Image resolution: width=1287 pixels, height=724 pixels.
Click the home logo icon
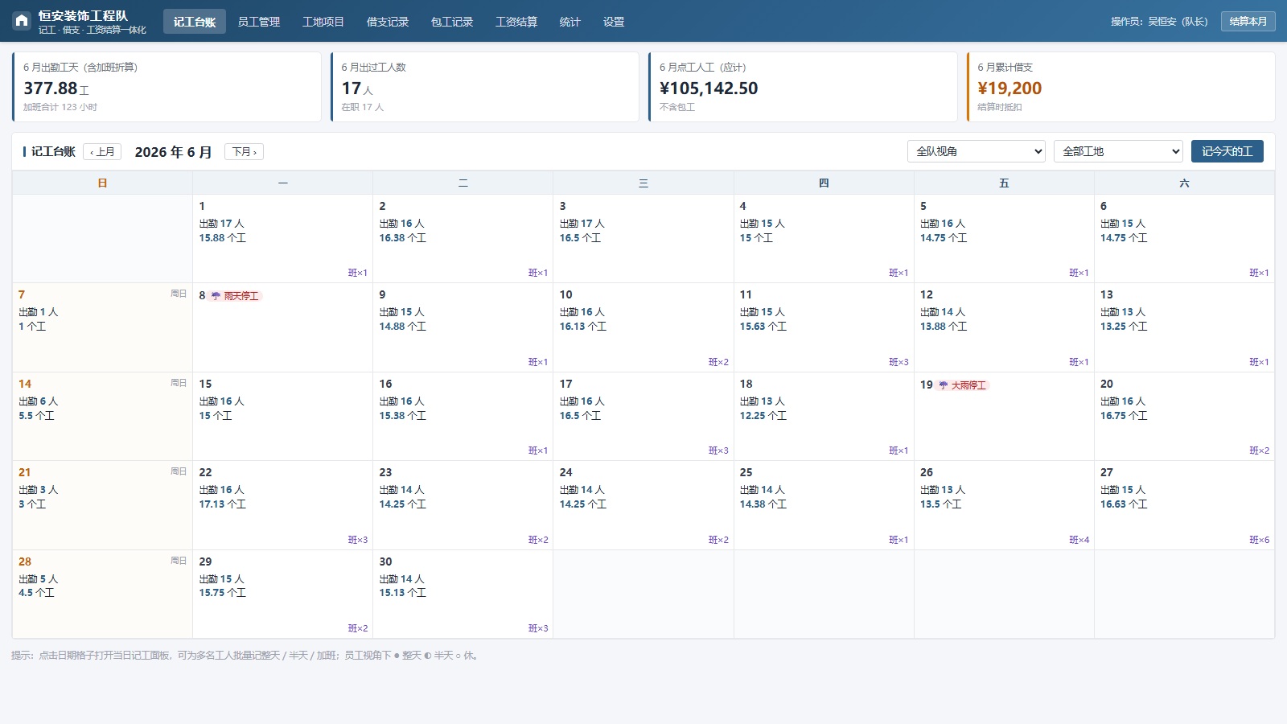pyautogui.click(x=22, y=21)
